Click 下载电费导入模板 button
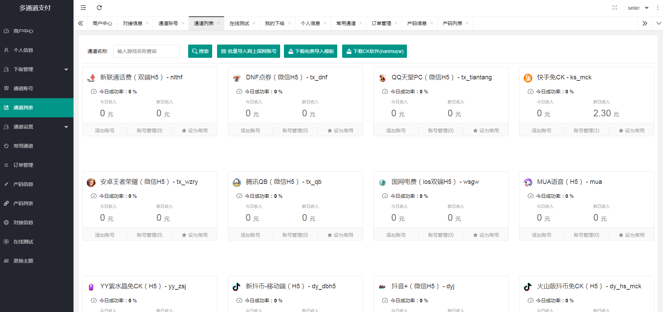 point(310,51)
